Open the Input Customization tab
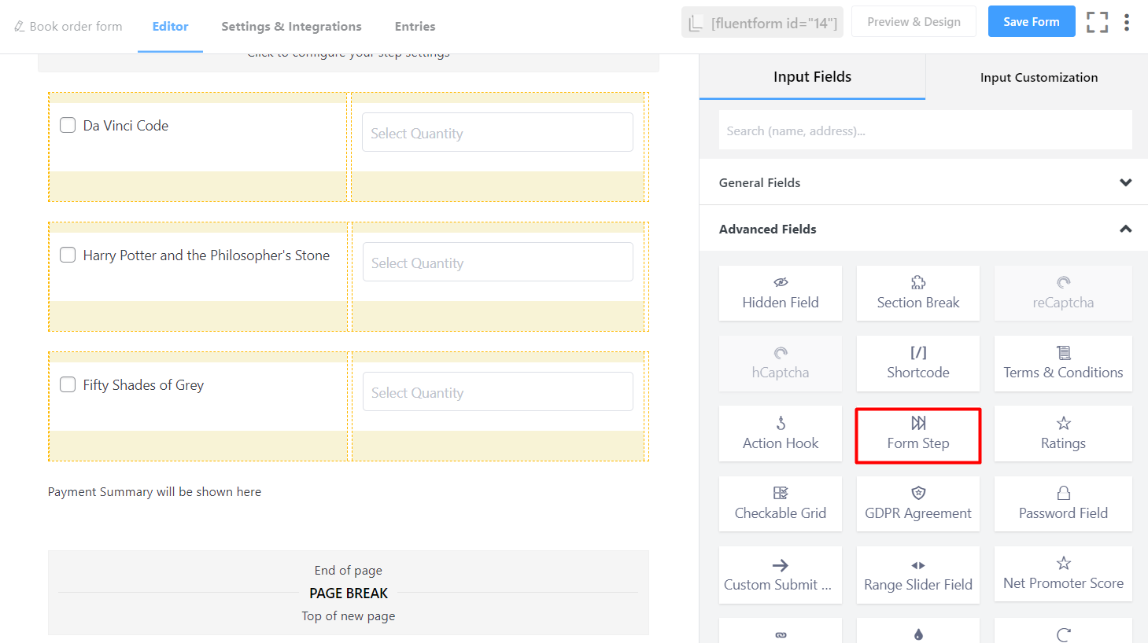Viewport: 1148px width, 643px height. point(1038,77)
